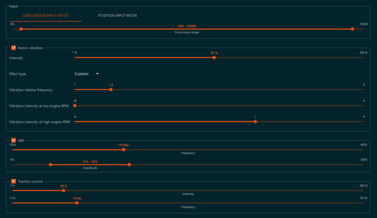Image resolution: width=377 pixels, height=218 pixels.
Task: Click the Traction control Intensity handle at 30%
Action: click(x=64, y=190)
